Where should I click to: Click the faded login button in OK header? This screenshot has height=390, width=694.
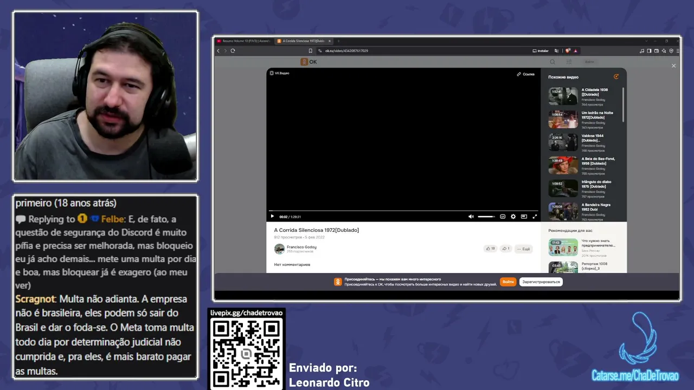click(x=589, y=62)
